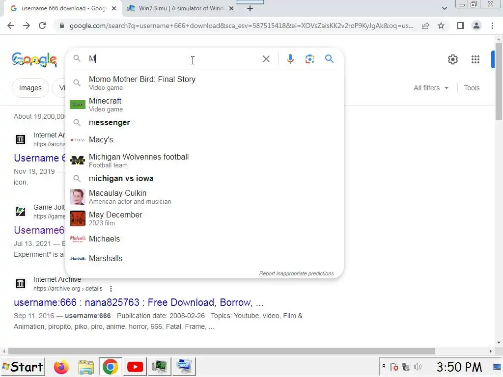Image resolution: width=503 pixels, height=377 pixels.
Task: Open the Chrome profile avatar
Action: 476,26
